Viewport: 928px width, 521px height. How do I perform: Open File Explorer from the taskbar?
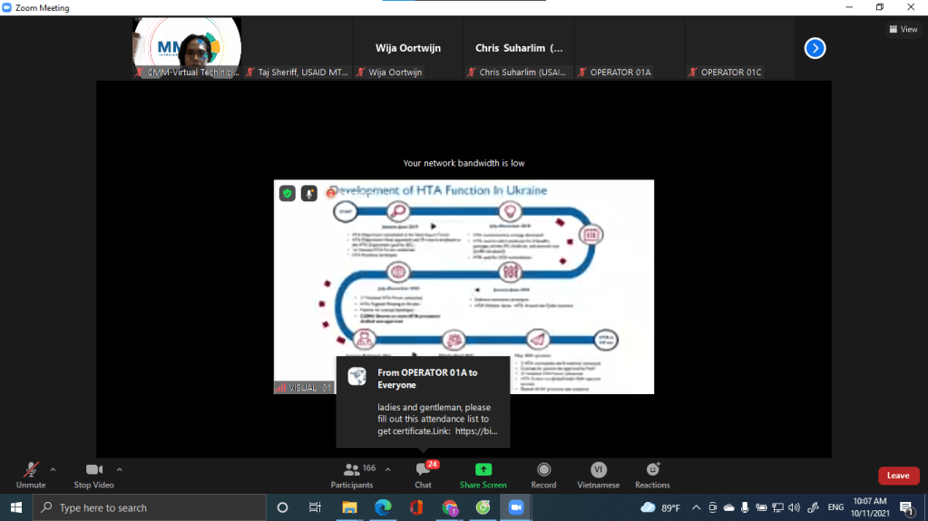pyautogui.click(x=349, y=507)
